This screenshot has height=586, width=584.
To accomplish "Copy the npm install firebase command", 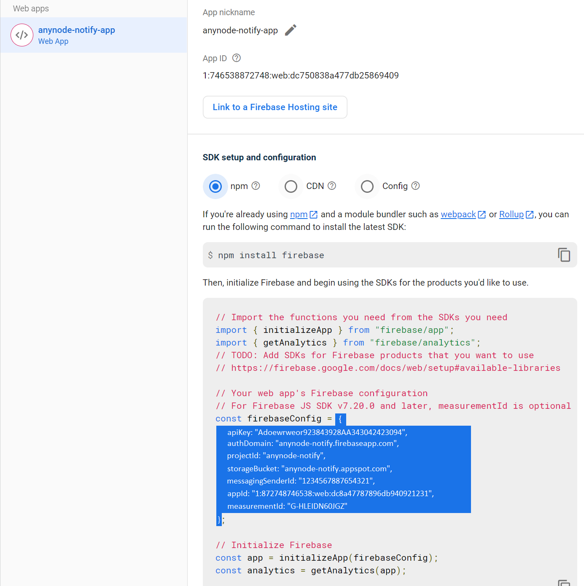I will [x=564, y=255].
